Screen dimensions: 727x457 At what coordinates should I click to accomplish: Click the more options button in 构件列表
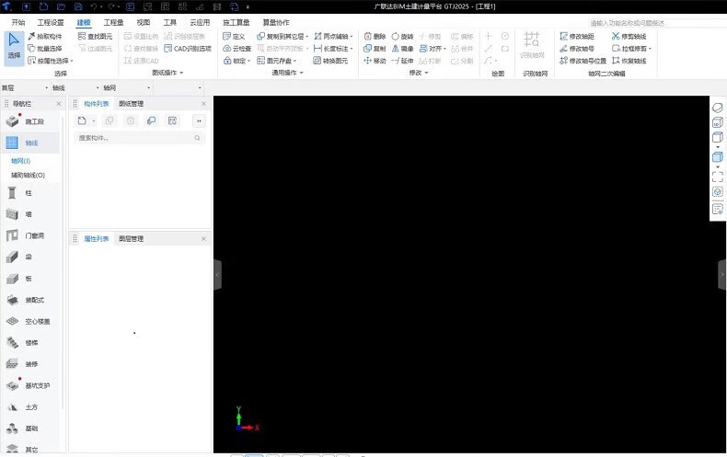click(199, 121)
